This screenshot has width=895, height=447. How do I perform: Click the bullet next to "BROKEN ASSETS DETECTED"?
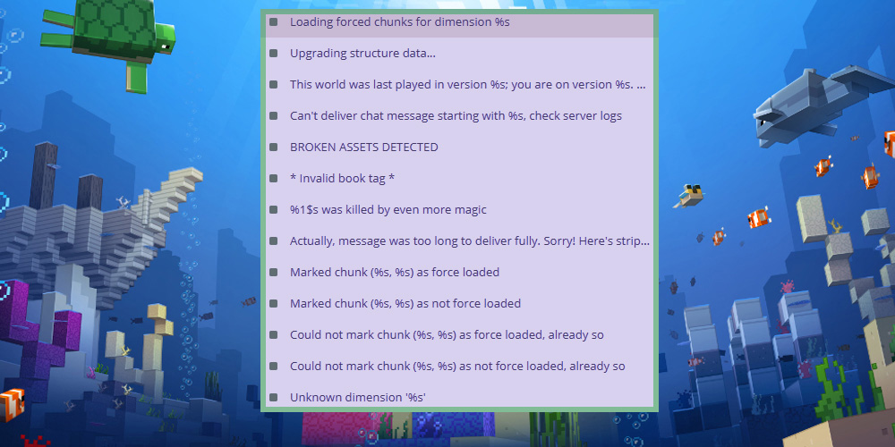pyautogui.click(x=273, y=147)
